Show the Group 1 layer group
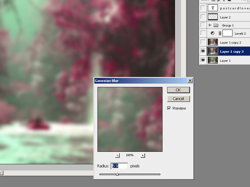The image size is (250, 187). pyautogui.click(x=203, y=25)
